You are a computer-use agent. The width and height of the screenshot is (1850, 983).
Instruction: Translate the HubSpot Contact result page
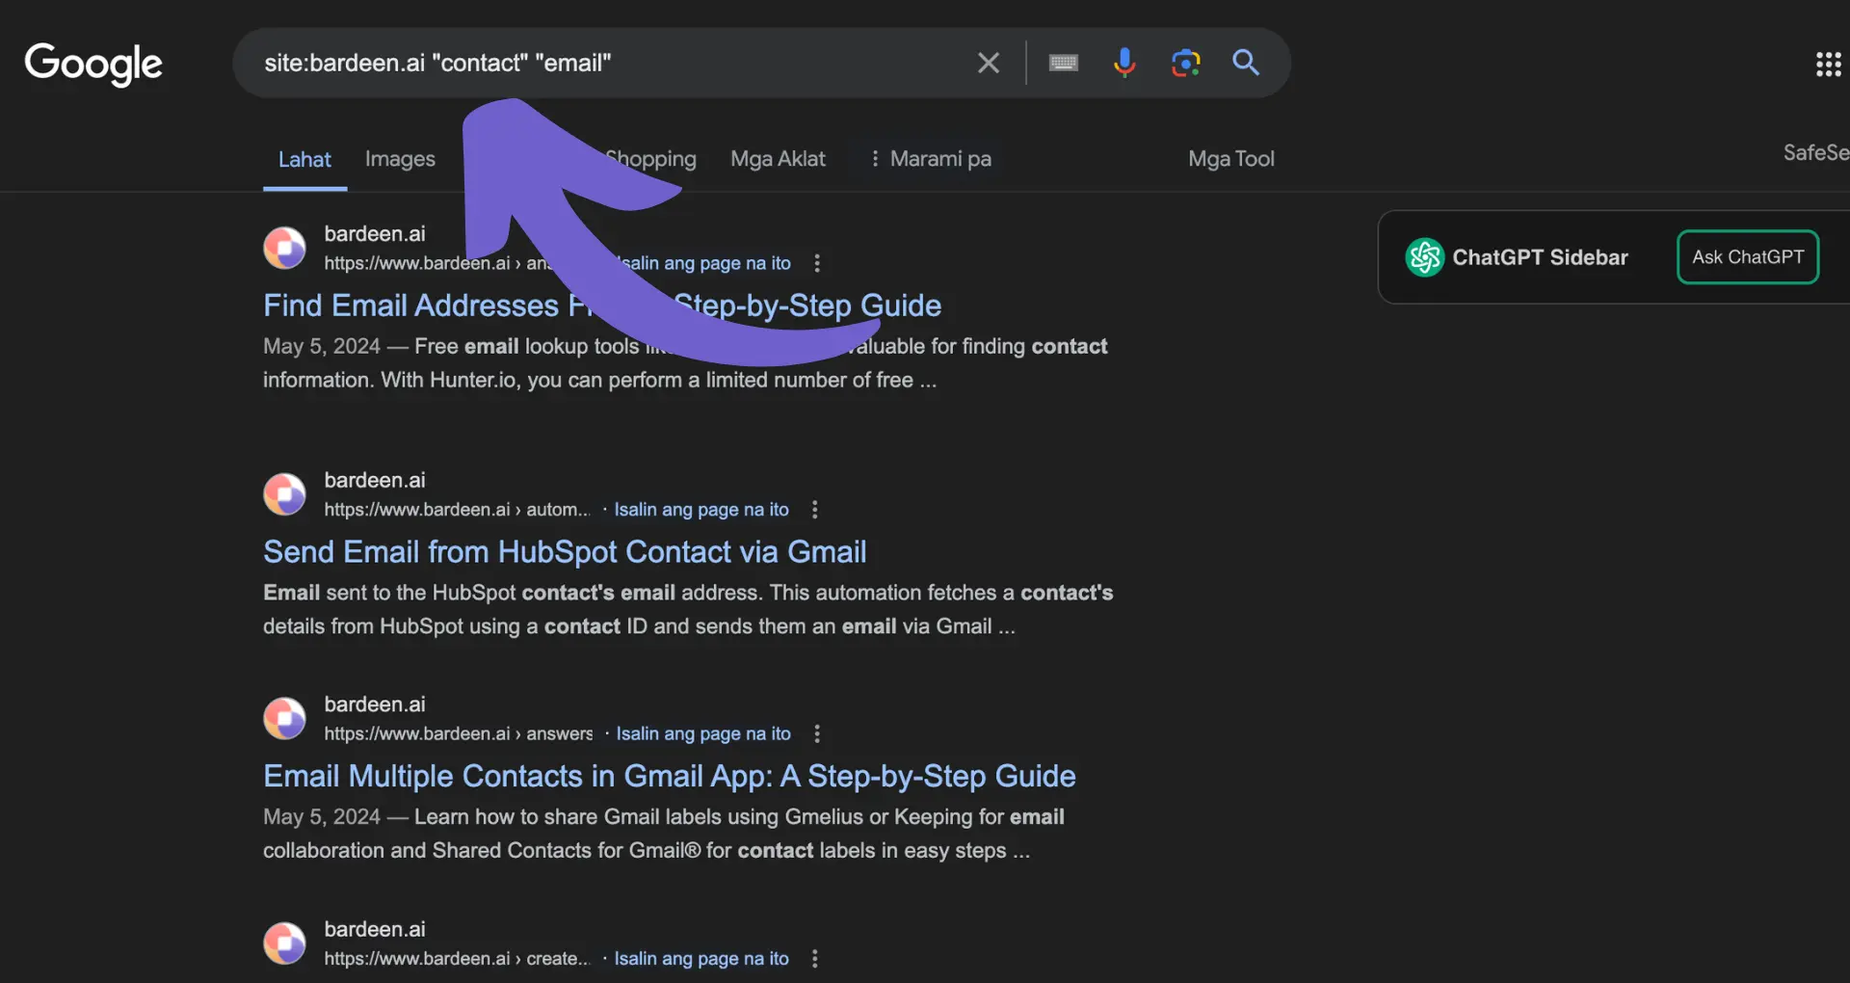pos(701,510)
